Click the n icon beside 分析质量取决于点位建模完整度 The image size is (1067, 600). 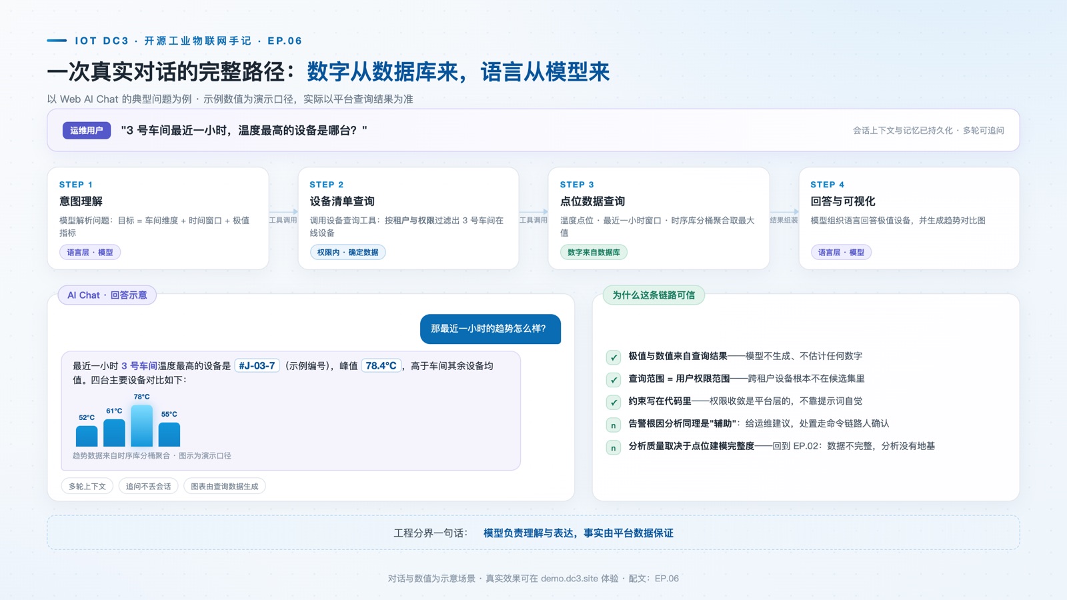tap(614, 447)
